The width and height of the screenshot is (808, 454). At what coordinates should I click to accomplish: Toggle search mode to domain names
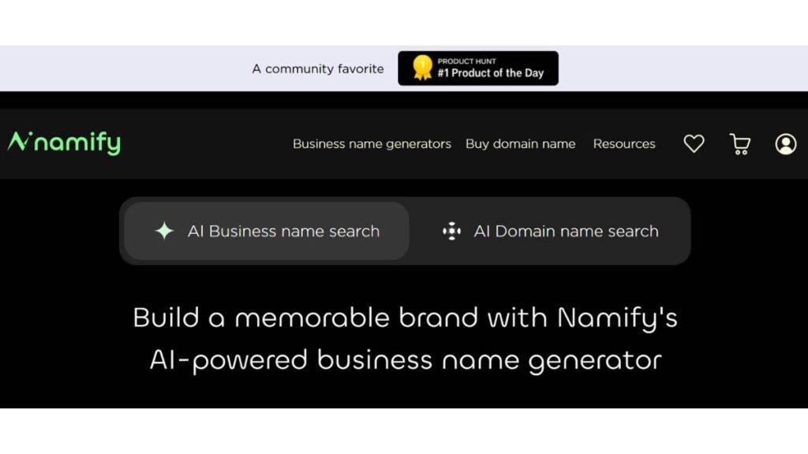566,231
